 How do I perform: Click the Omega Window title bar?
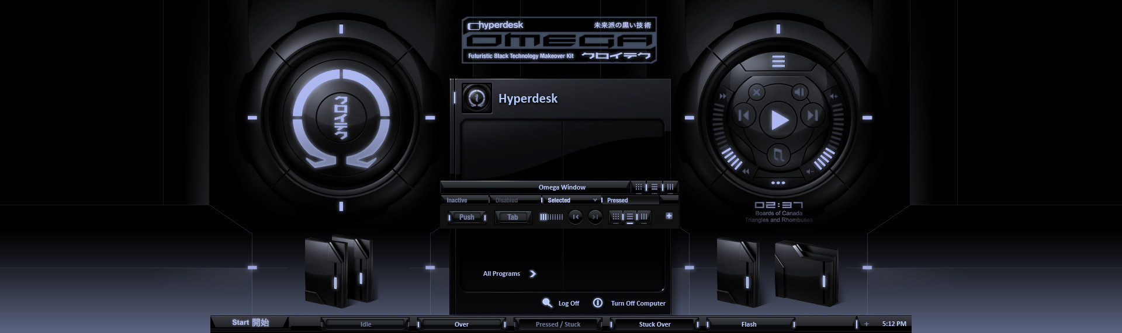tap(535, 187)
